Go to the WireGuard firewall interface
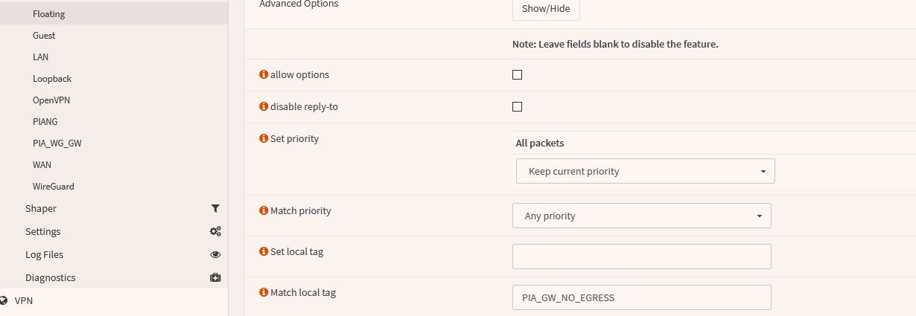 click(54, 187)
